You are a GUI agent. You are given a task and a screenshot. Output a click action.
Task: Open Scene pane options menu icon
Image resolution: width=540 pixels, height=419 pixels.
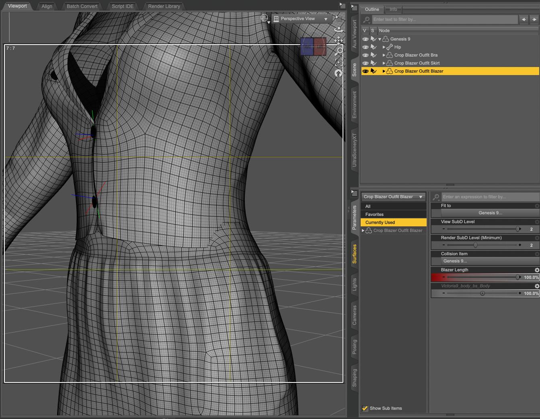(x=354, y=8)
